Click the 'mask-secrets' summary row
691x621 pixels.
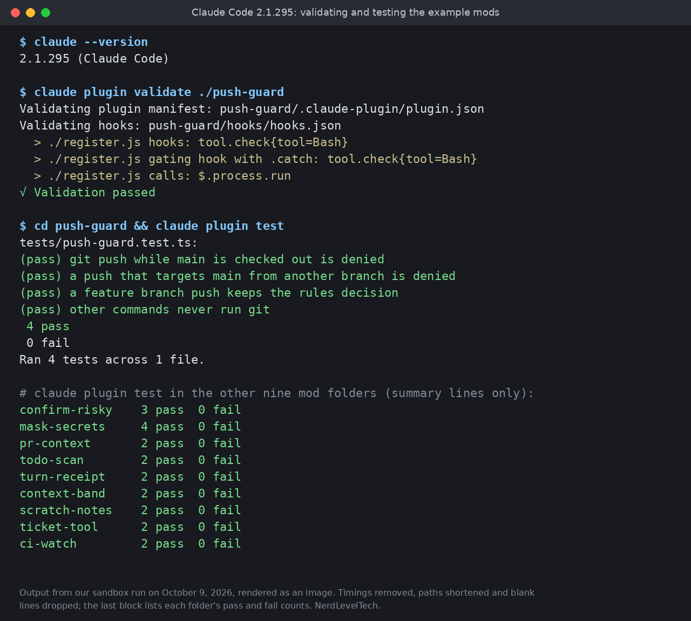click(x=130, y=427)
